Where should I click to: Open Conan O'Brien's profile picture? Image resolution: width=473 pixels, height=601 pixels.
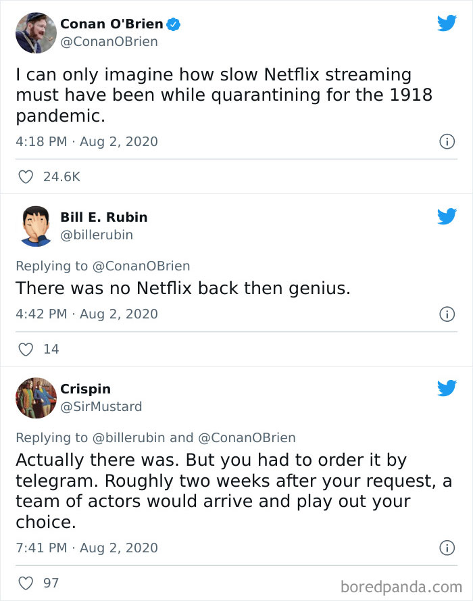tap(35, 32)
